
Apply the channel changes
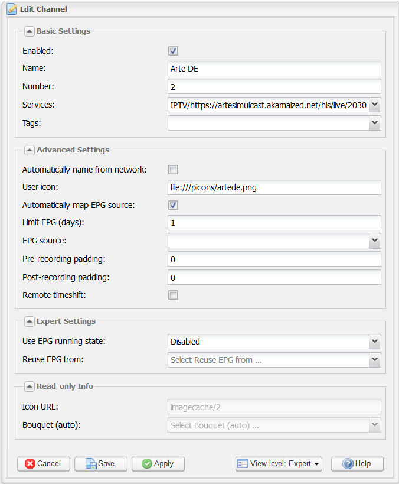pyautogui.click(x=158, y=464)
